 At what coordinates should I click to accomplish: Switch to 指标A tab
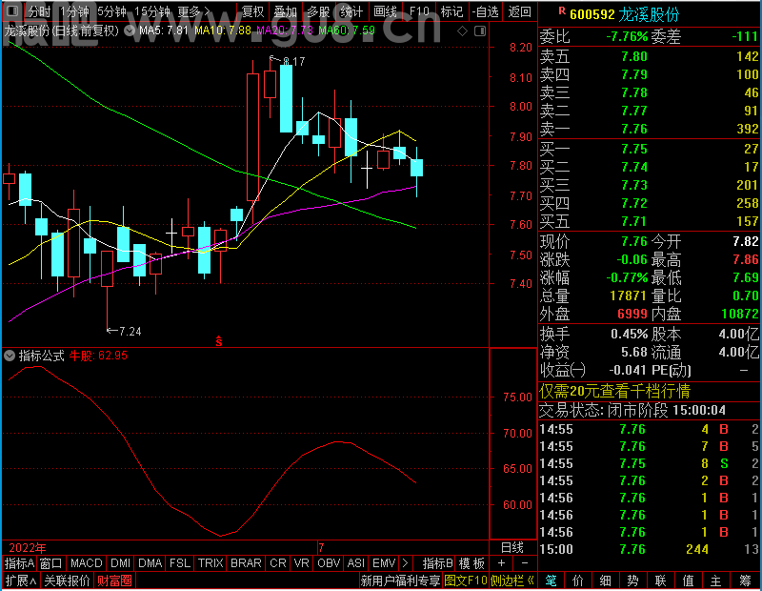pos(19,563)
